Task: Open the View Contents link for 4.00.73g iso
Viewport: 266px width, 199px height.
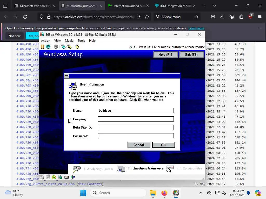Action: click(x=90, y=184)
